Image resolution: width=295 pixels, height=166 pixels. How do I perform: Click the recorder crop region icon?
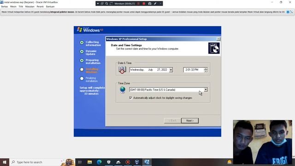[x=111, y=4]
